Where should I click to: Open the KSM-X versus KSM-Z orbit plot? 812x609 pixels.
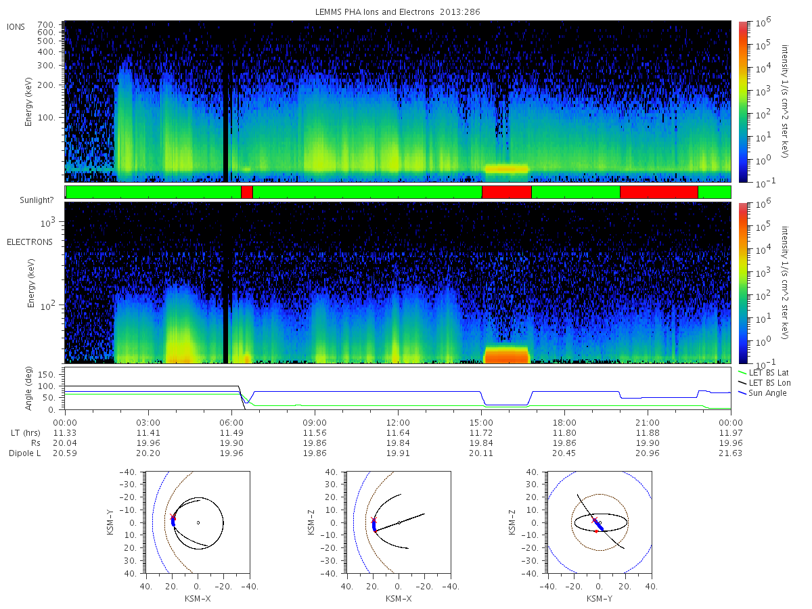399,522
